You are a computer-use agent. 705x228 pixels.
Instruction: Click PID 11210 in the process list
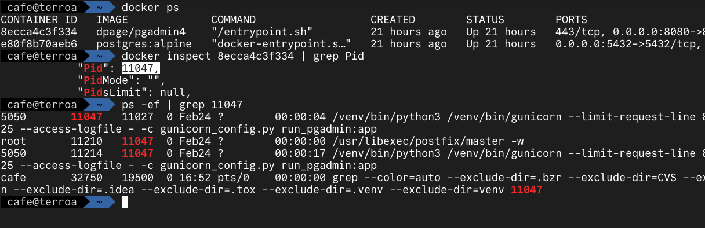click(x=87, y=141)
